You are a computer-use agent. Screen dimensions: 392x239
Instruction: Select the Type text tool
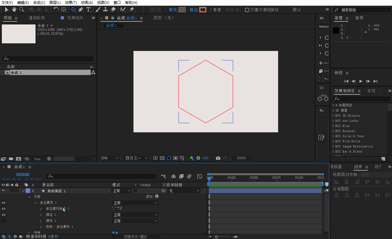pyautogui.click(x=88, y=10)
